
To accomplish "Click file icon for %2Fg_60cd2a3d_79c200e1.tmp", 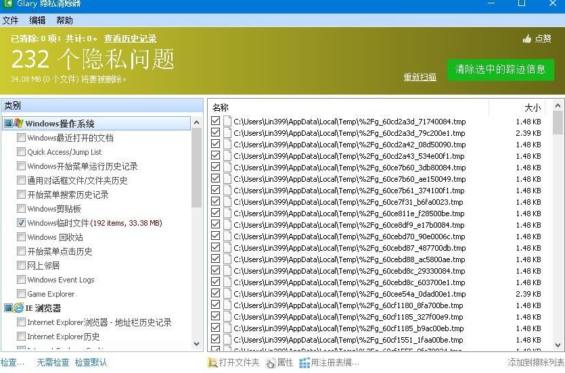I will [x=227, y=132].
